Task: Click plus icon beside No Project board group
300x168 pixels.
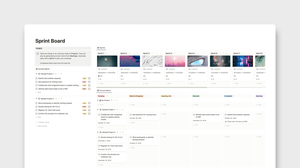Action: point(117,101)
